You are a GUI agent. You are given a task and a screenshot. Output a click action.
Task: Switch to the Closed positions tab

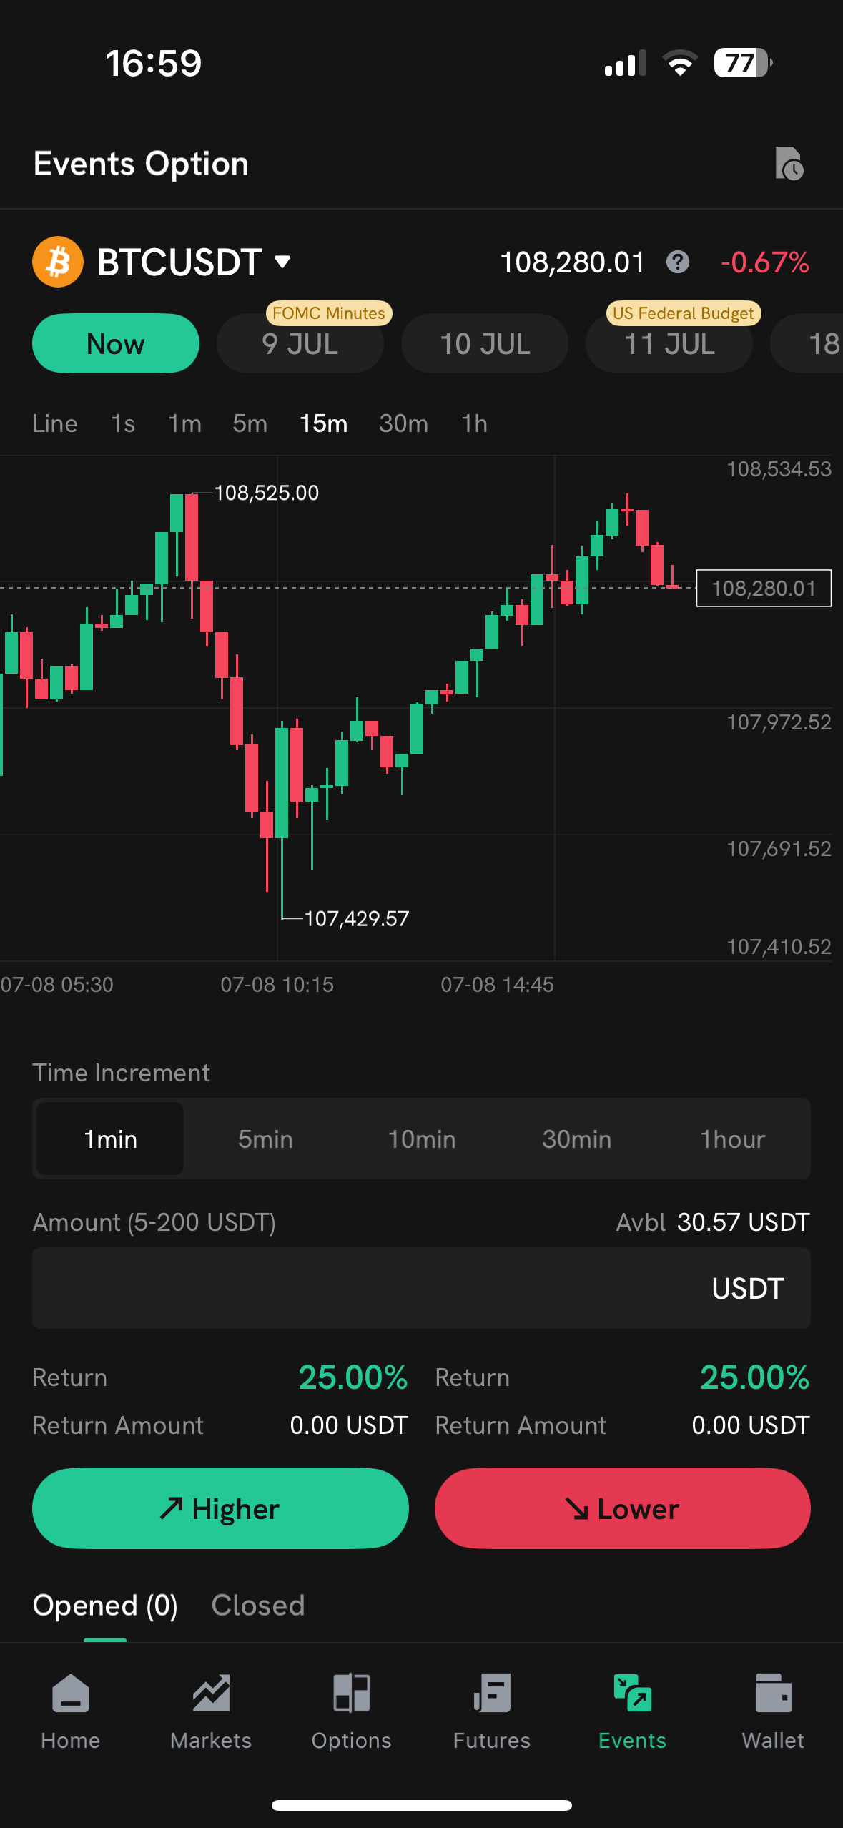point(258,1606)
